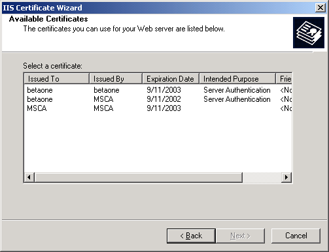Click the left scroll arrow of the list
Image resolution: width=329 pixels, height=252 pixels.
pyautogui.click(x=29, y=178)
